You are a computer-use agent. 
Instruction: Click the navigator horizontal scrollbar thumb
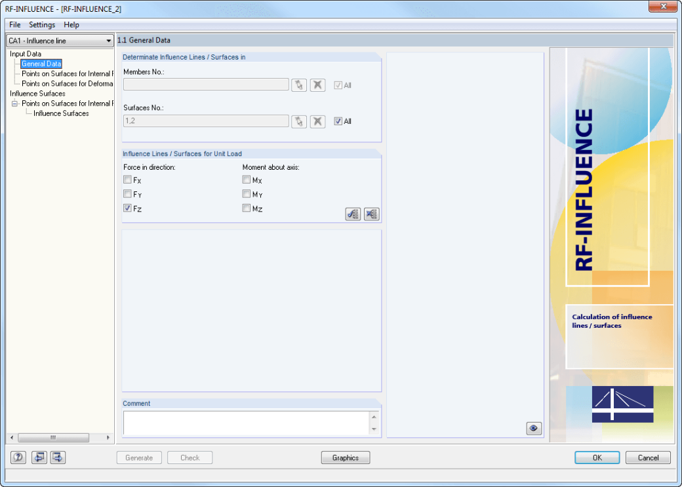(54, 437)
